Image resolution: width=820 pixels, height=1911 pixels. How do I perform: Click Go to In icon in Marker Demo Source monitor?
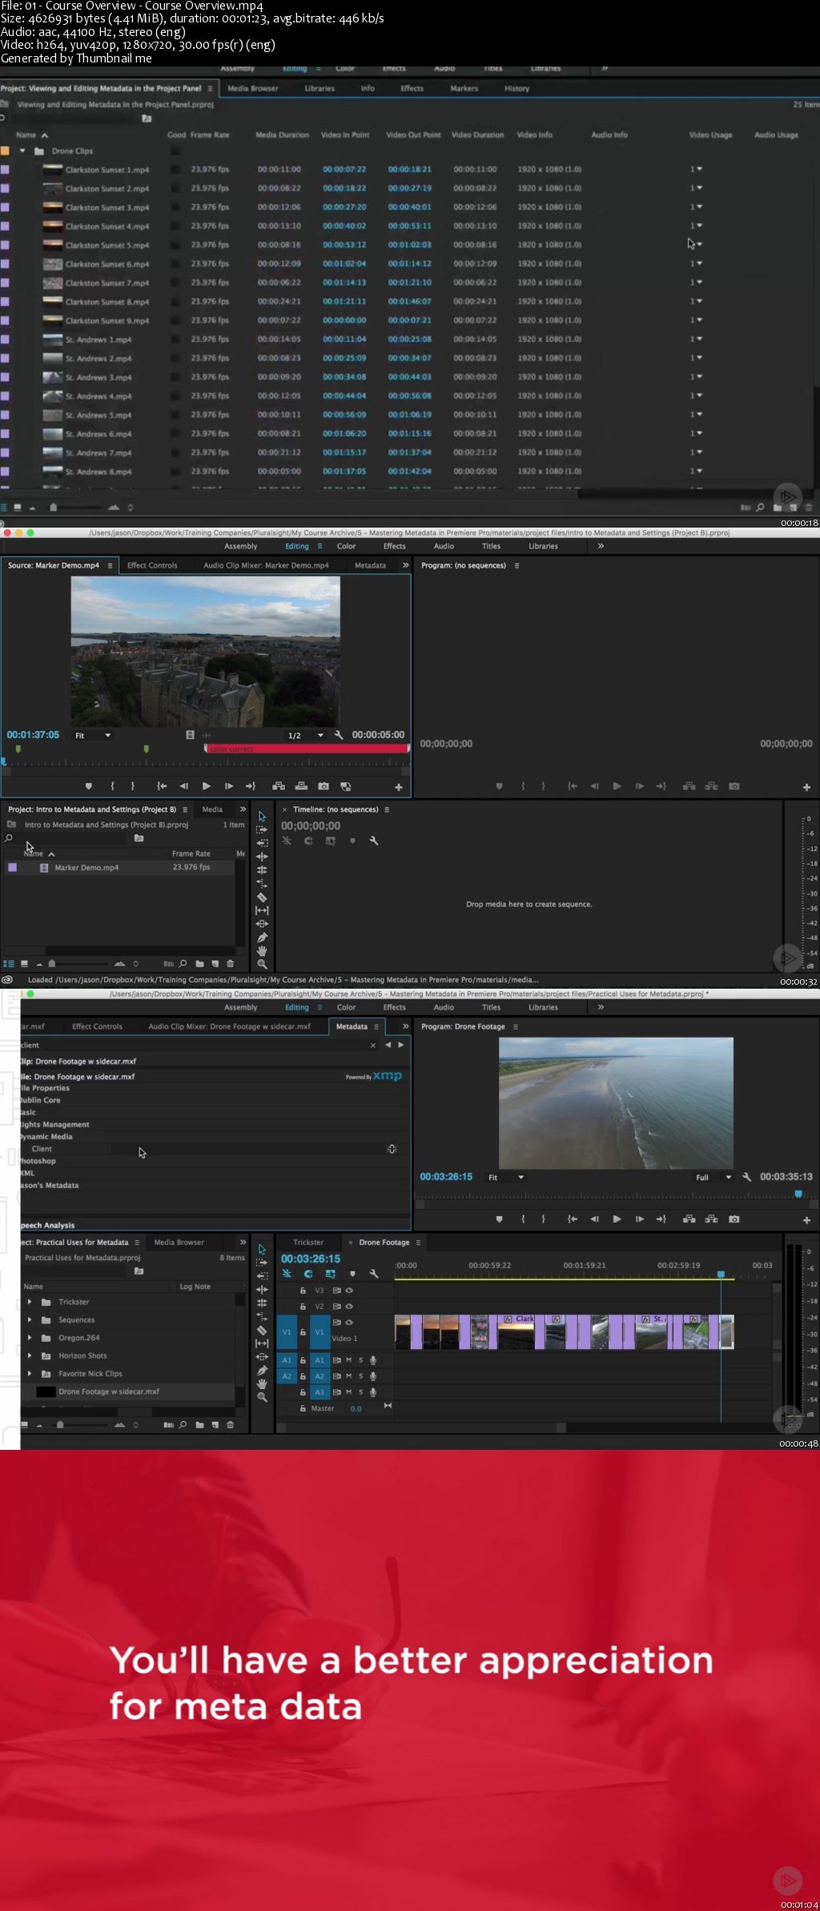[x=162, y=786]
